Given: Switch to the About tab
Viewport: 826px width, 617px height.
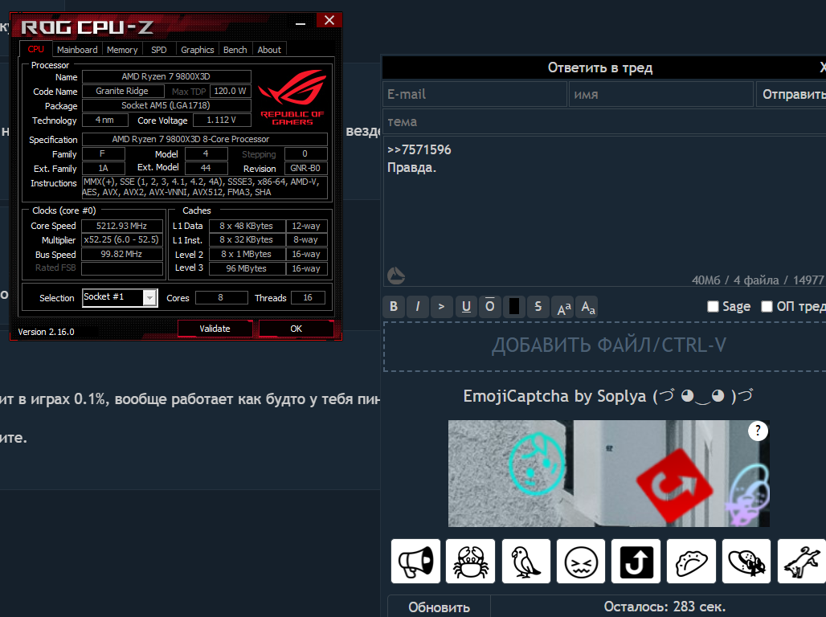Looking at the screenshot, I should tap(269, 50).
